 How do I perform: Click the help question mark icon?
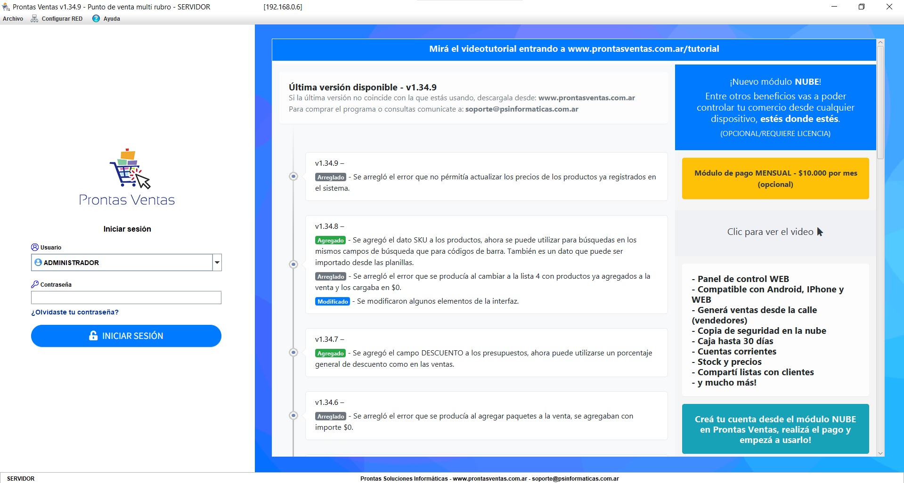[x=96, y=19]
